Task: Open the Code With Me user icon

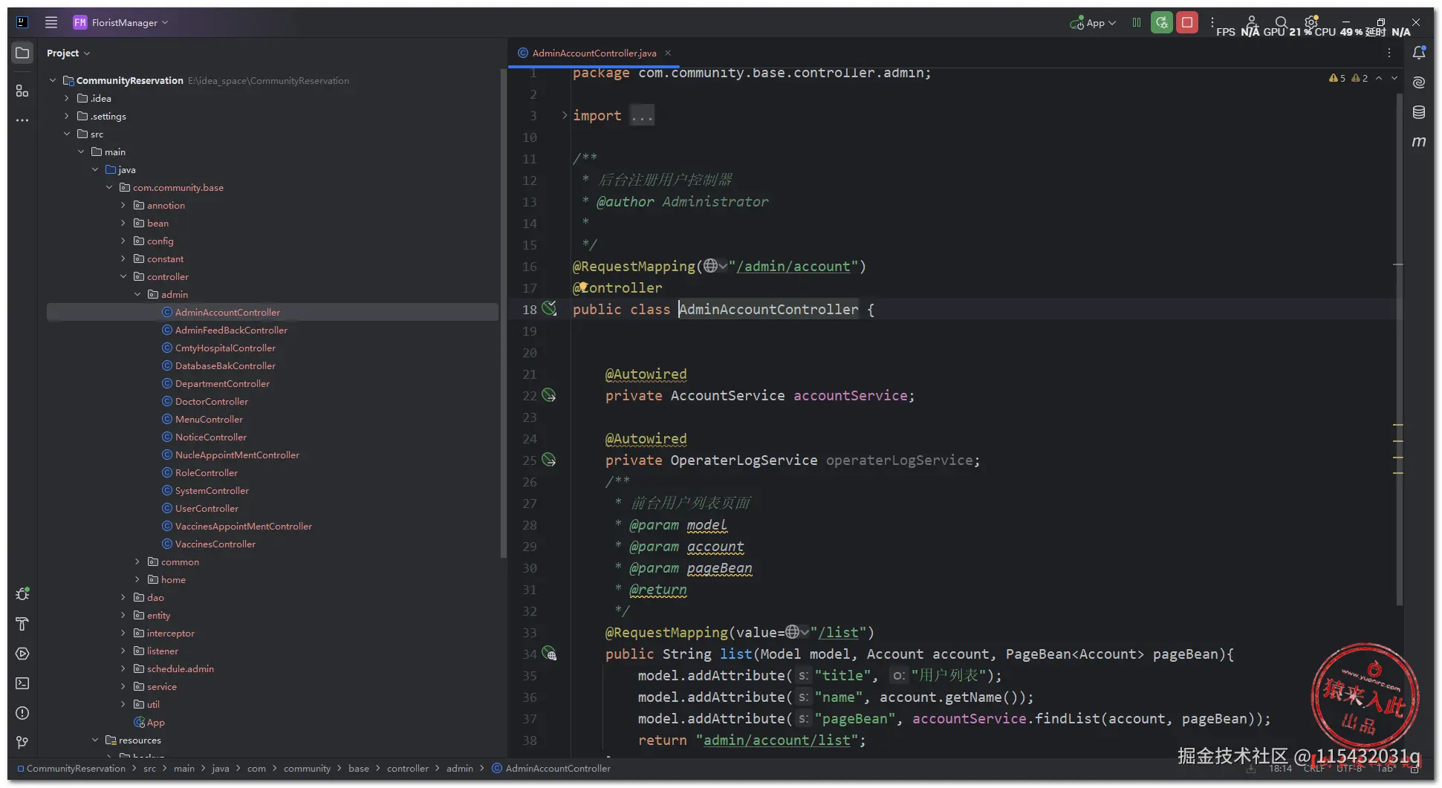Action: click(x=1252, y=22)
